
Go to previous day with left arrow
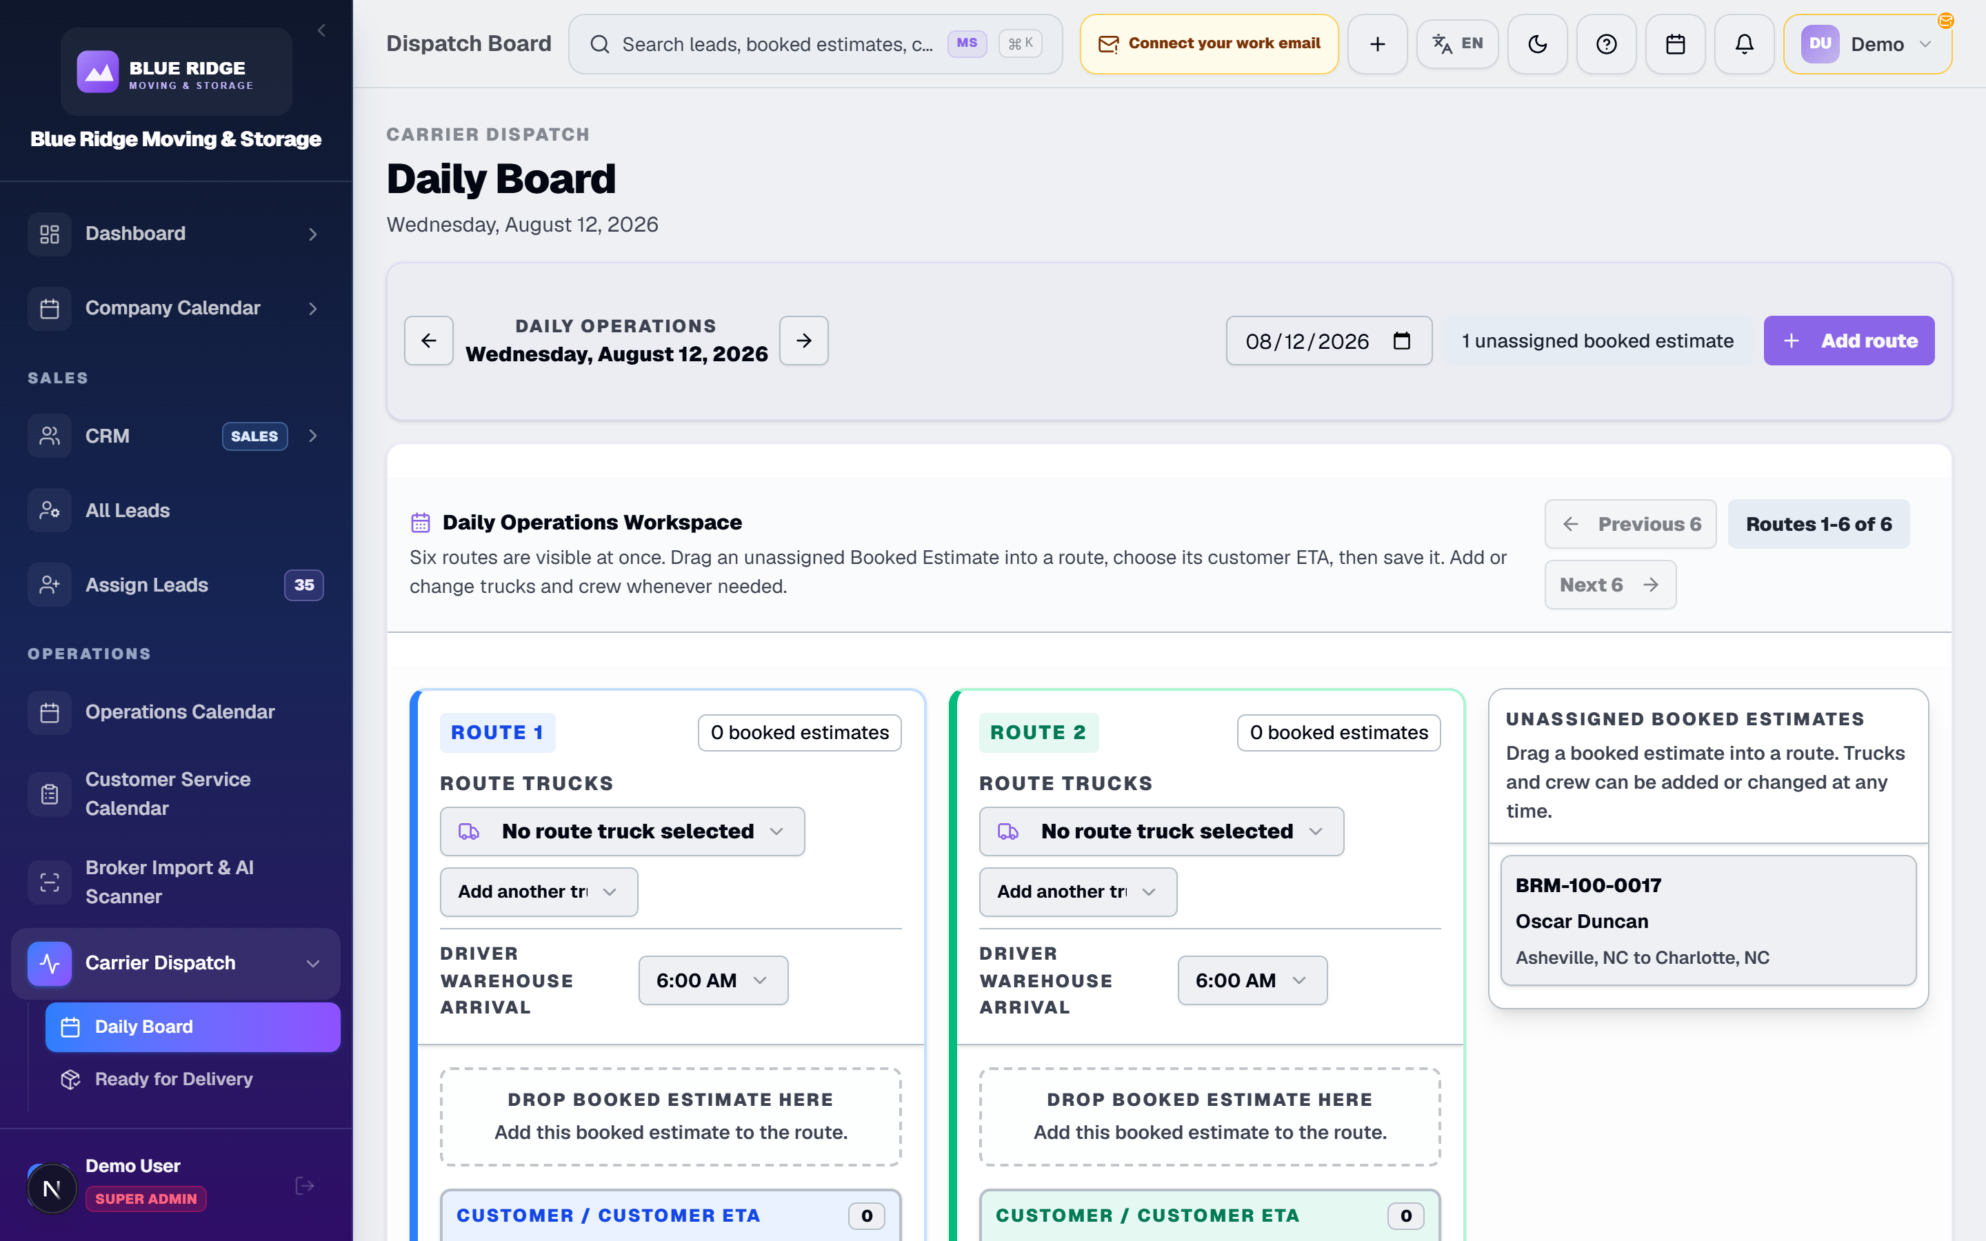428,341
